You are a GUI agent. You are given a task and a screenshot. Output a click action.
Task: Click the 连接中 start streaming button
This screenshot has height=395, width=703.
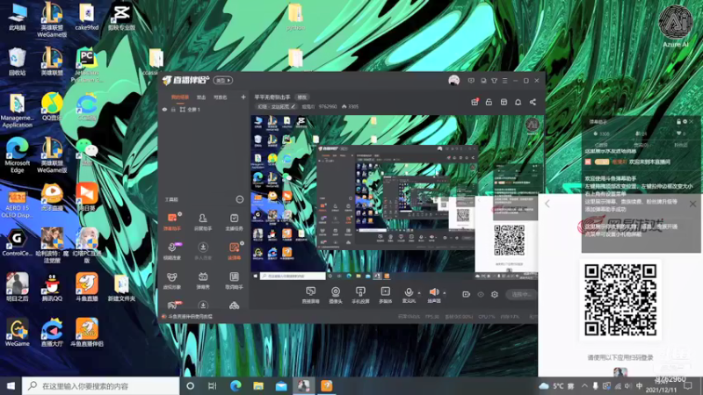pyautogui.click(x=521, y=294)
